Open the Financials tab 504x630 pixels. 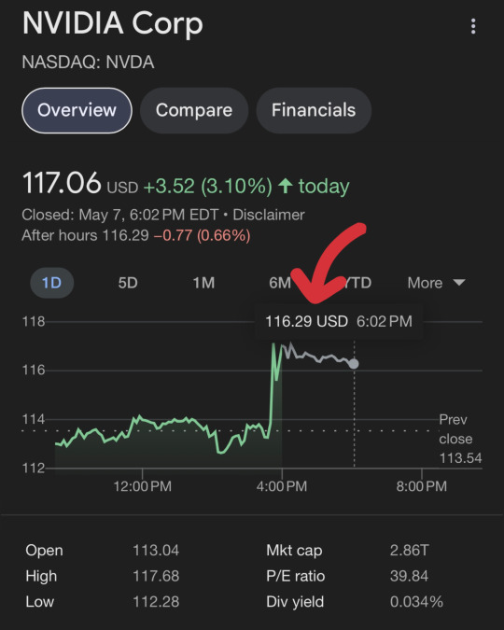314,110
